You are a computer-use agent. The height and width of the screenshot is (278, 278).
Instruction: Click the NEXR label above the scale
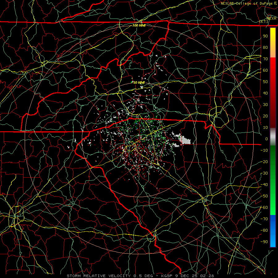tap(272, 19)
